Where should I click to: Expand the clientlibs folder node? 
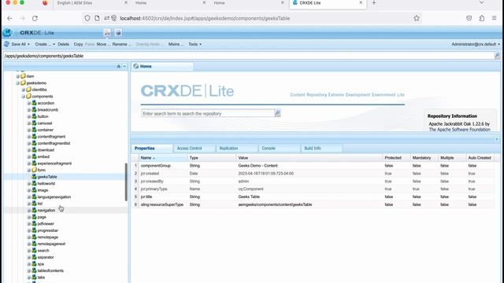tap(24, 90)
